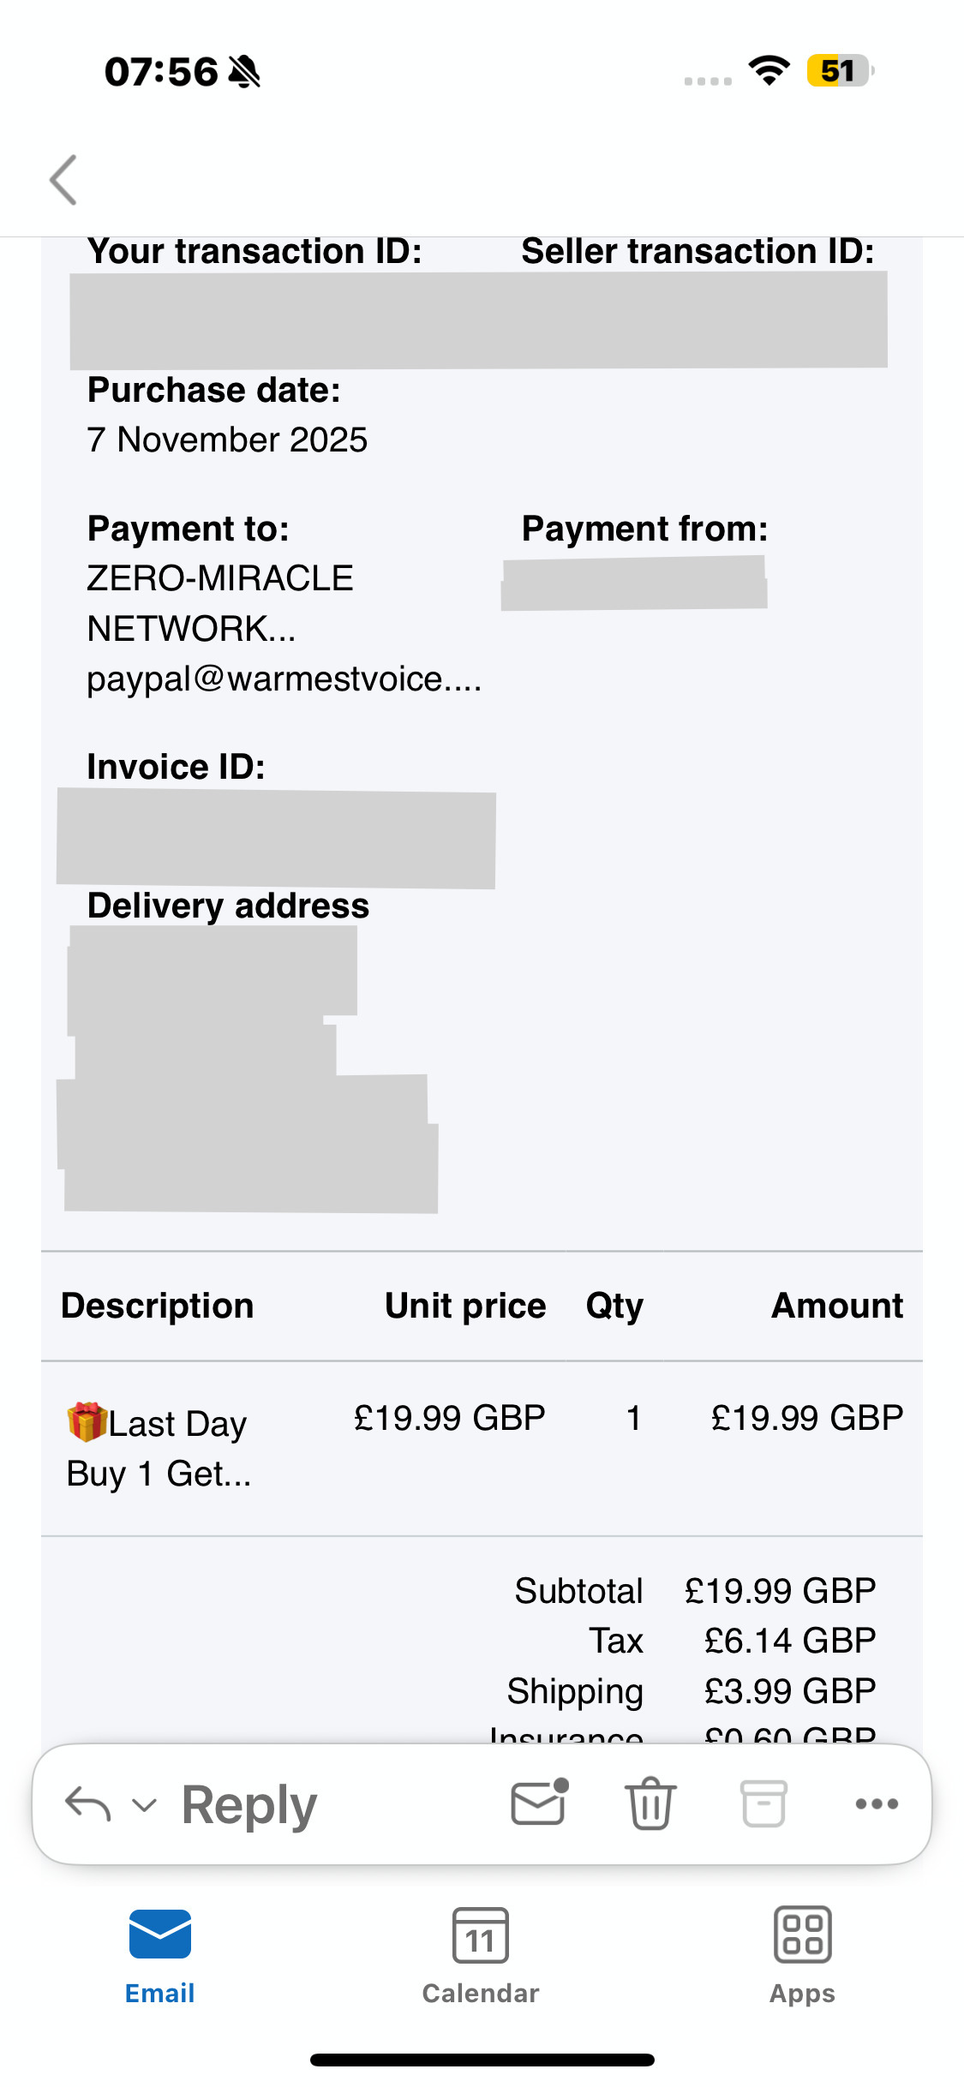
Task: Open the three-dot more options menu
Action: (x=877, y=1803)
